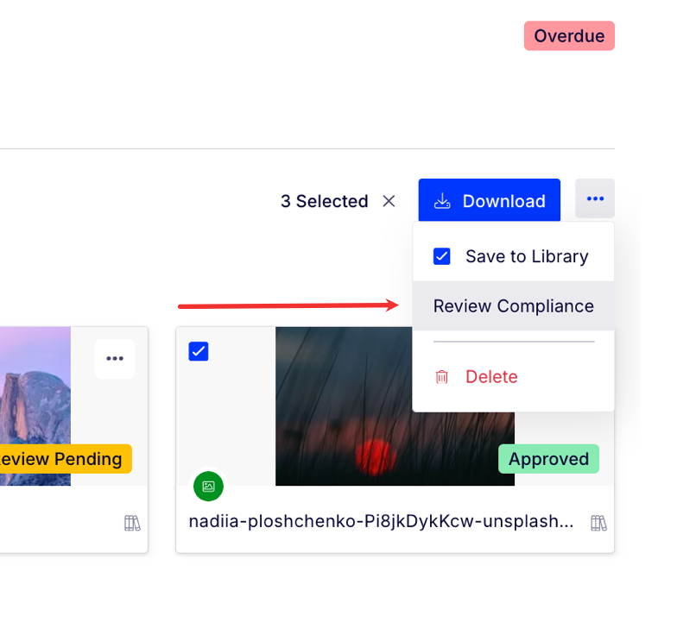677x635 pixels.
Task: Open the mountain photo thumbnail
Action: (35, 406)
